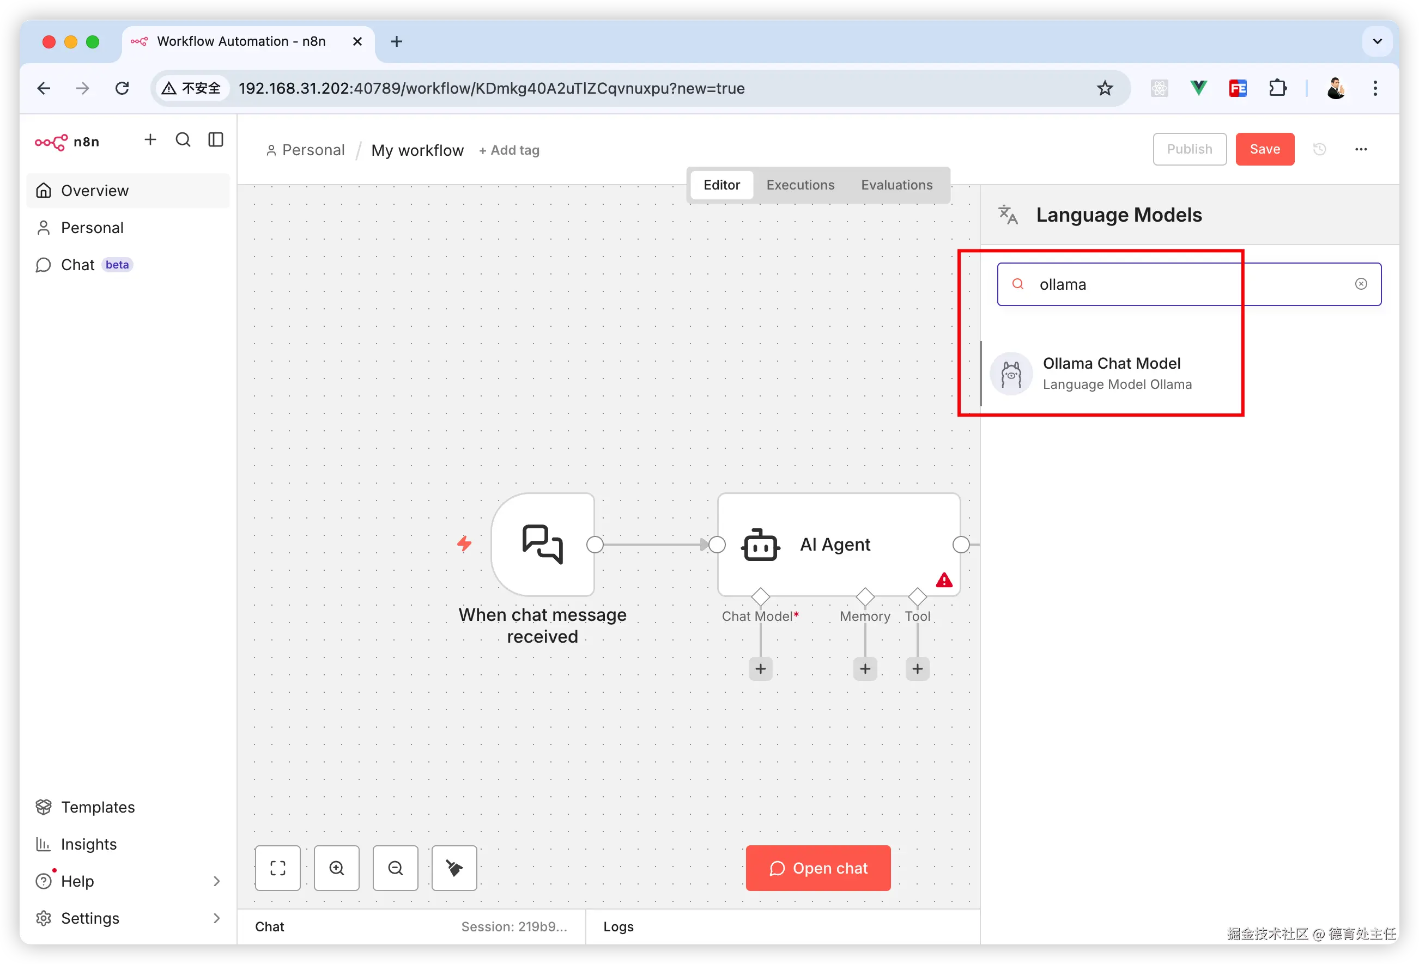
Task: Clear the ollama search text
Action: 1361,284
